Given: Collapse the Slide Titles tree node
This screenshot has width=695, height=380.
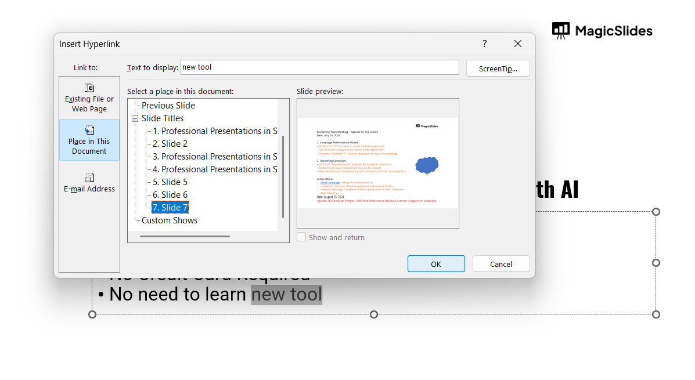Looking at the screenshot, I should click(x=135, y=119).
